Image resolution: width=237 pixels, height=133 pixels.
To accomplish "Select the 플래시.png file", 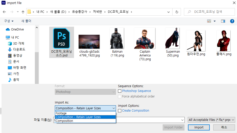I will (224, 43).
